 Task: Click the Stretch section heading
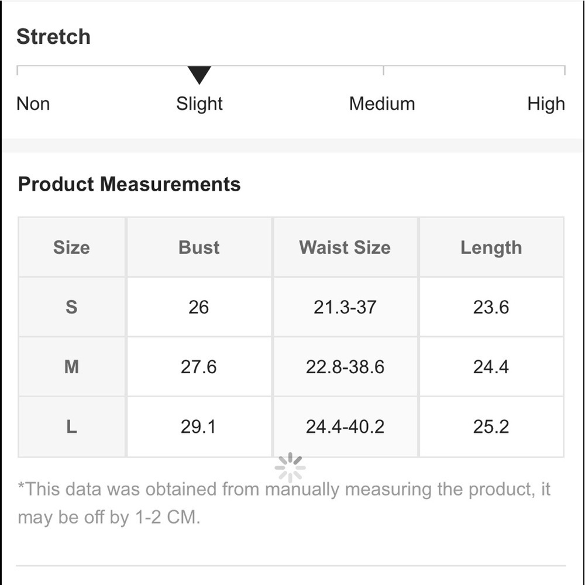[x=54, y=36]
